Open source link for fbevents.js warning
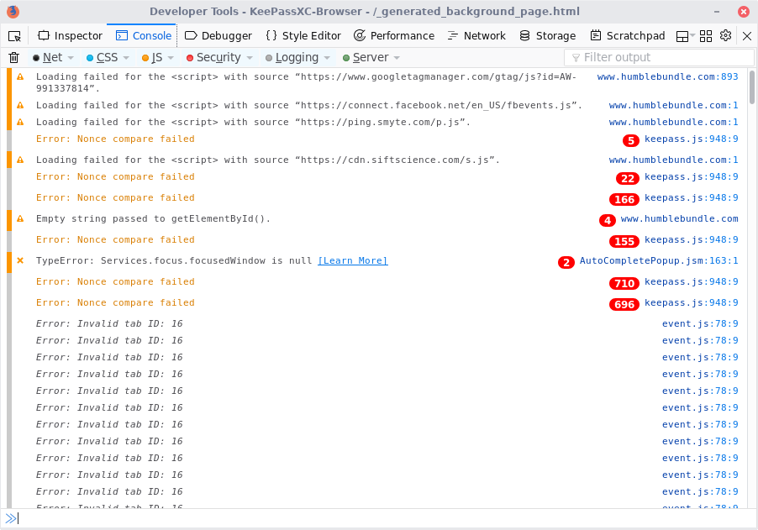Screen dimensions: 758x530 [673, 105]
